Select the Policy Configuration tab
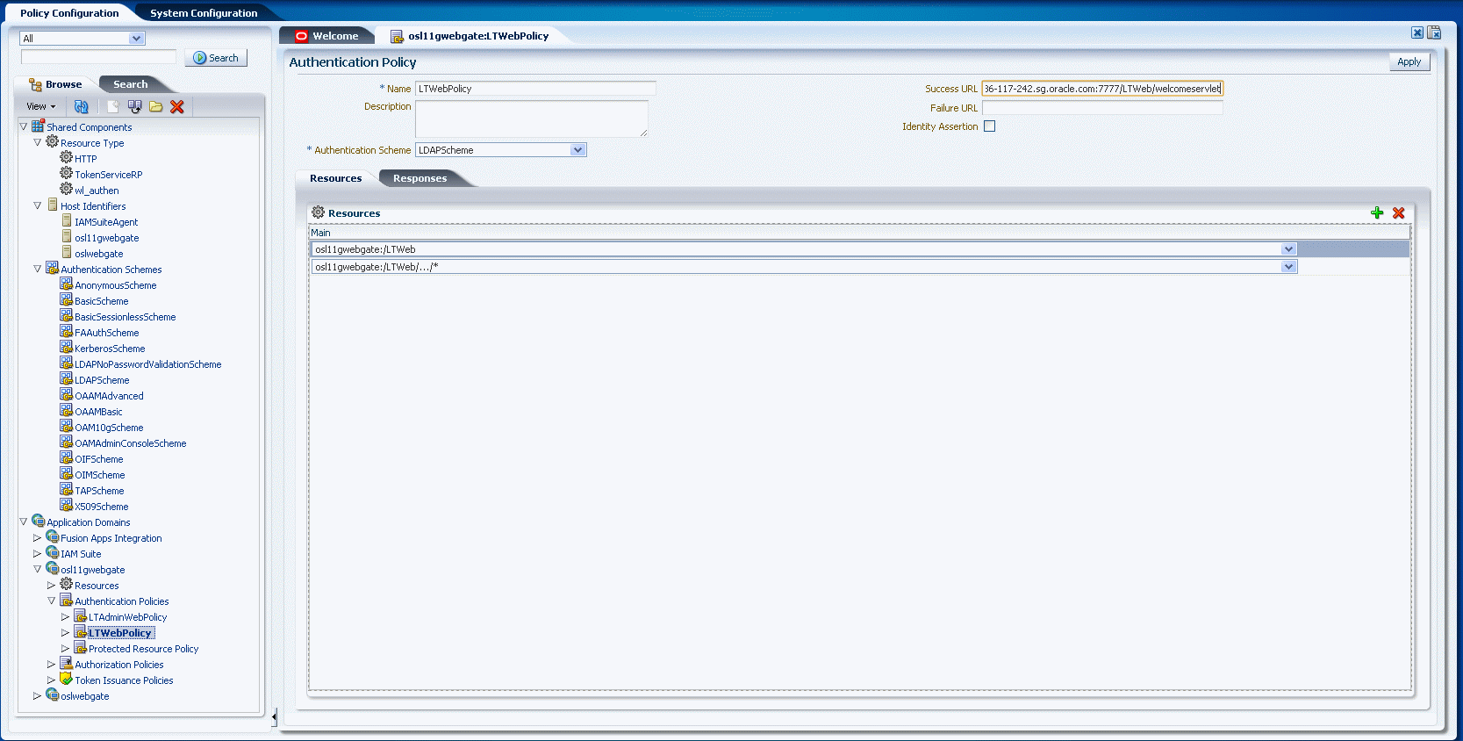 tap(69, 13)
